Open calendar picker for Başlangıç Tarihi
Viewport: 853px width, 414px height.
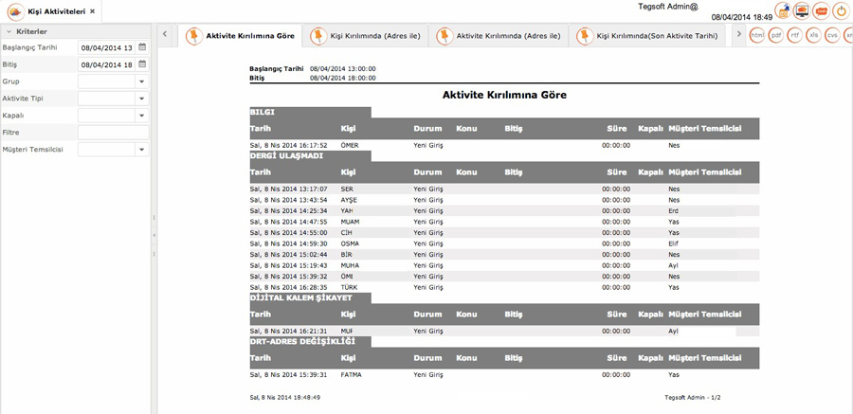click(142, 47)
